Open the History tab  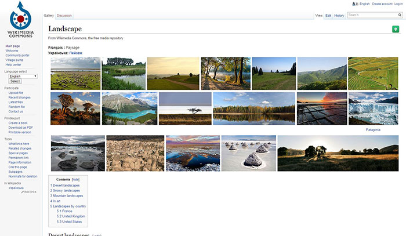coord(339,16)
